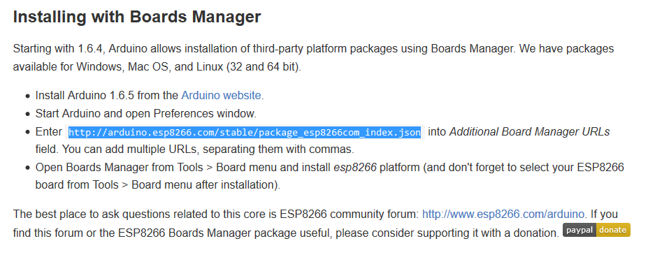Image resolution: width=655 pixels, height=255 pixels.
Task: Click the bullet before Start Arduino
Action: (27, 114)
